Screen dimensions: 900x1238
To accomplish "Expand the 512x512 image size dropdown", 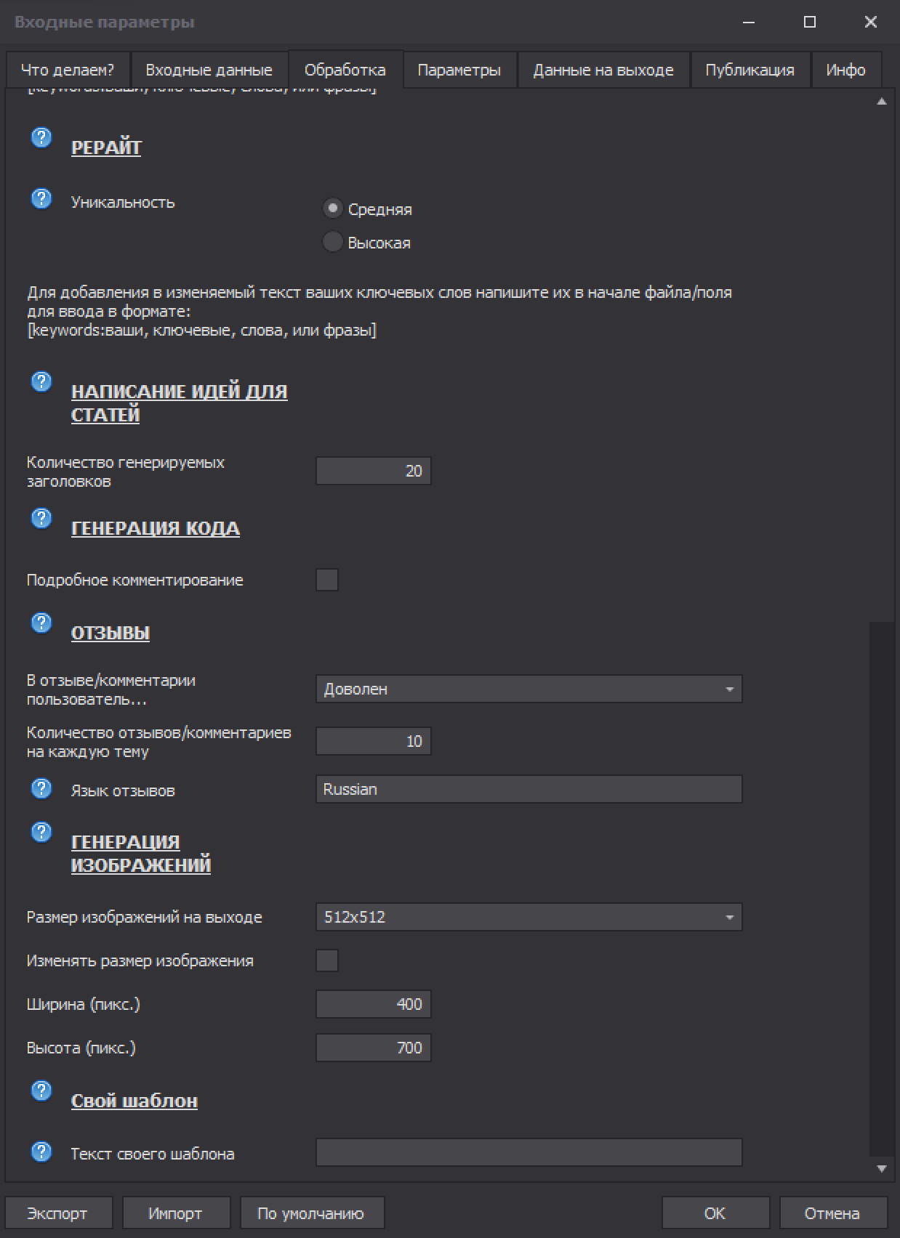I will tap(529, 917).
